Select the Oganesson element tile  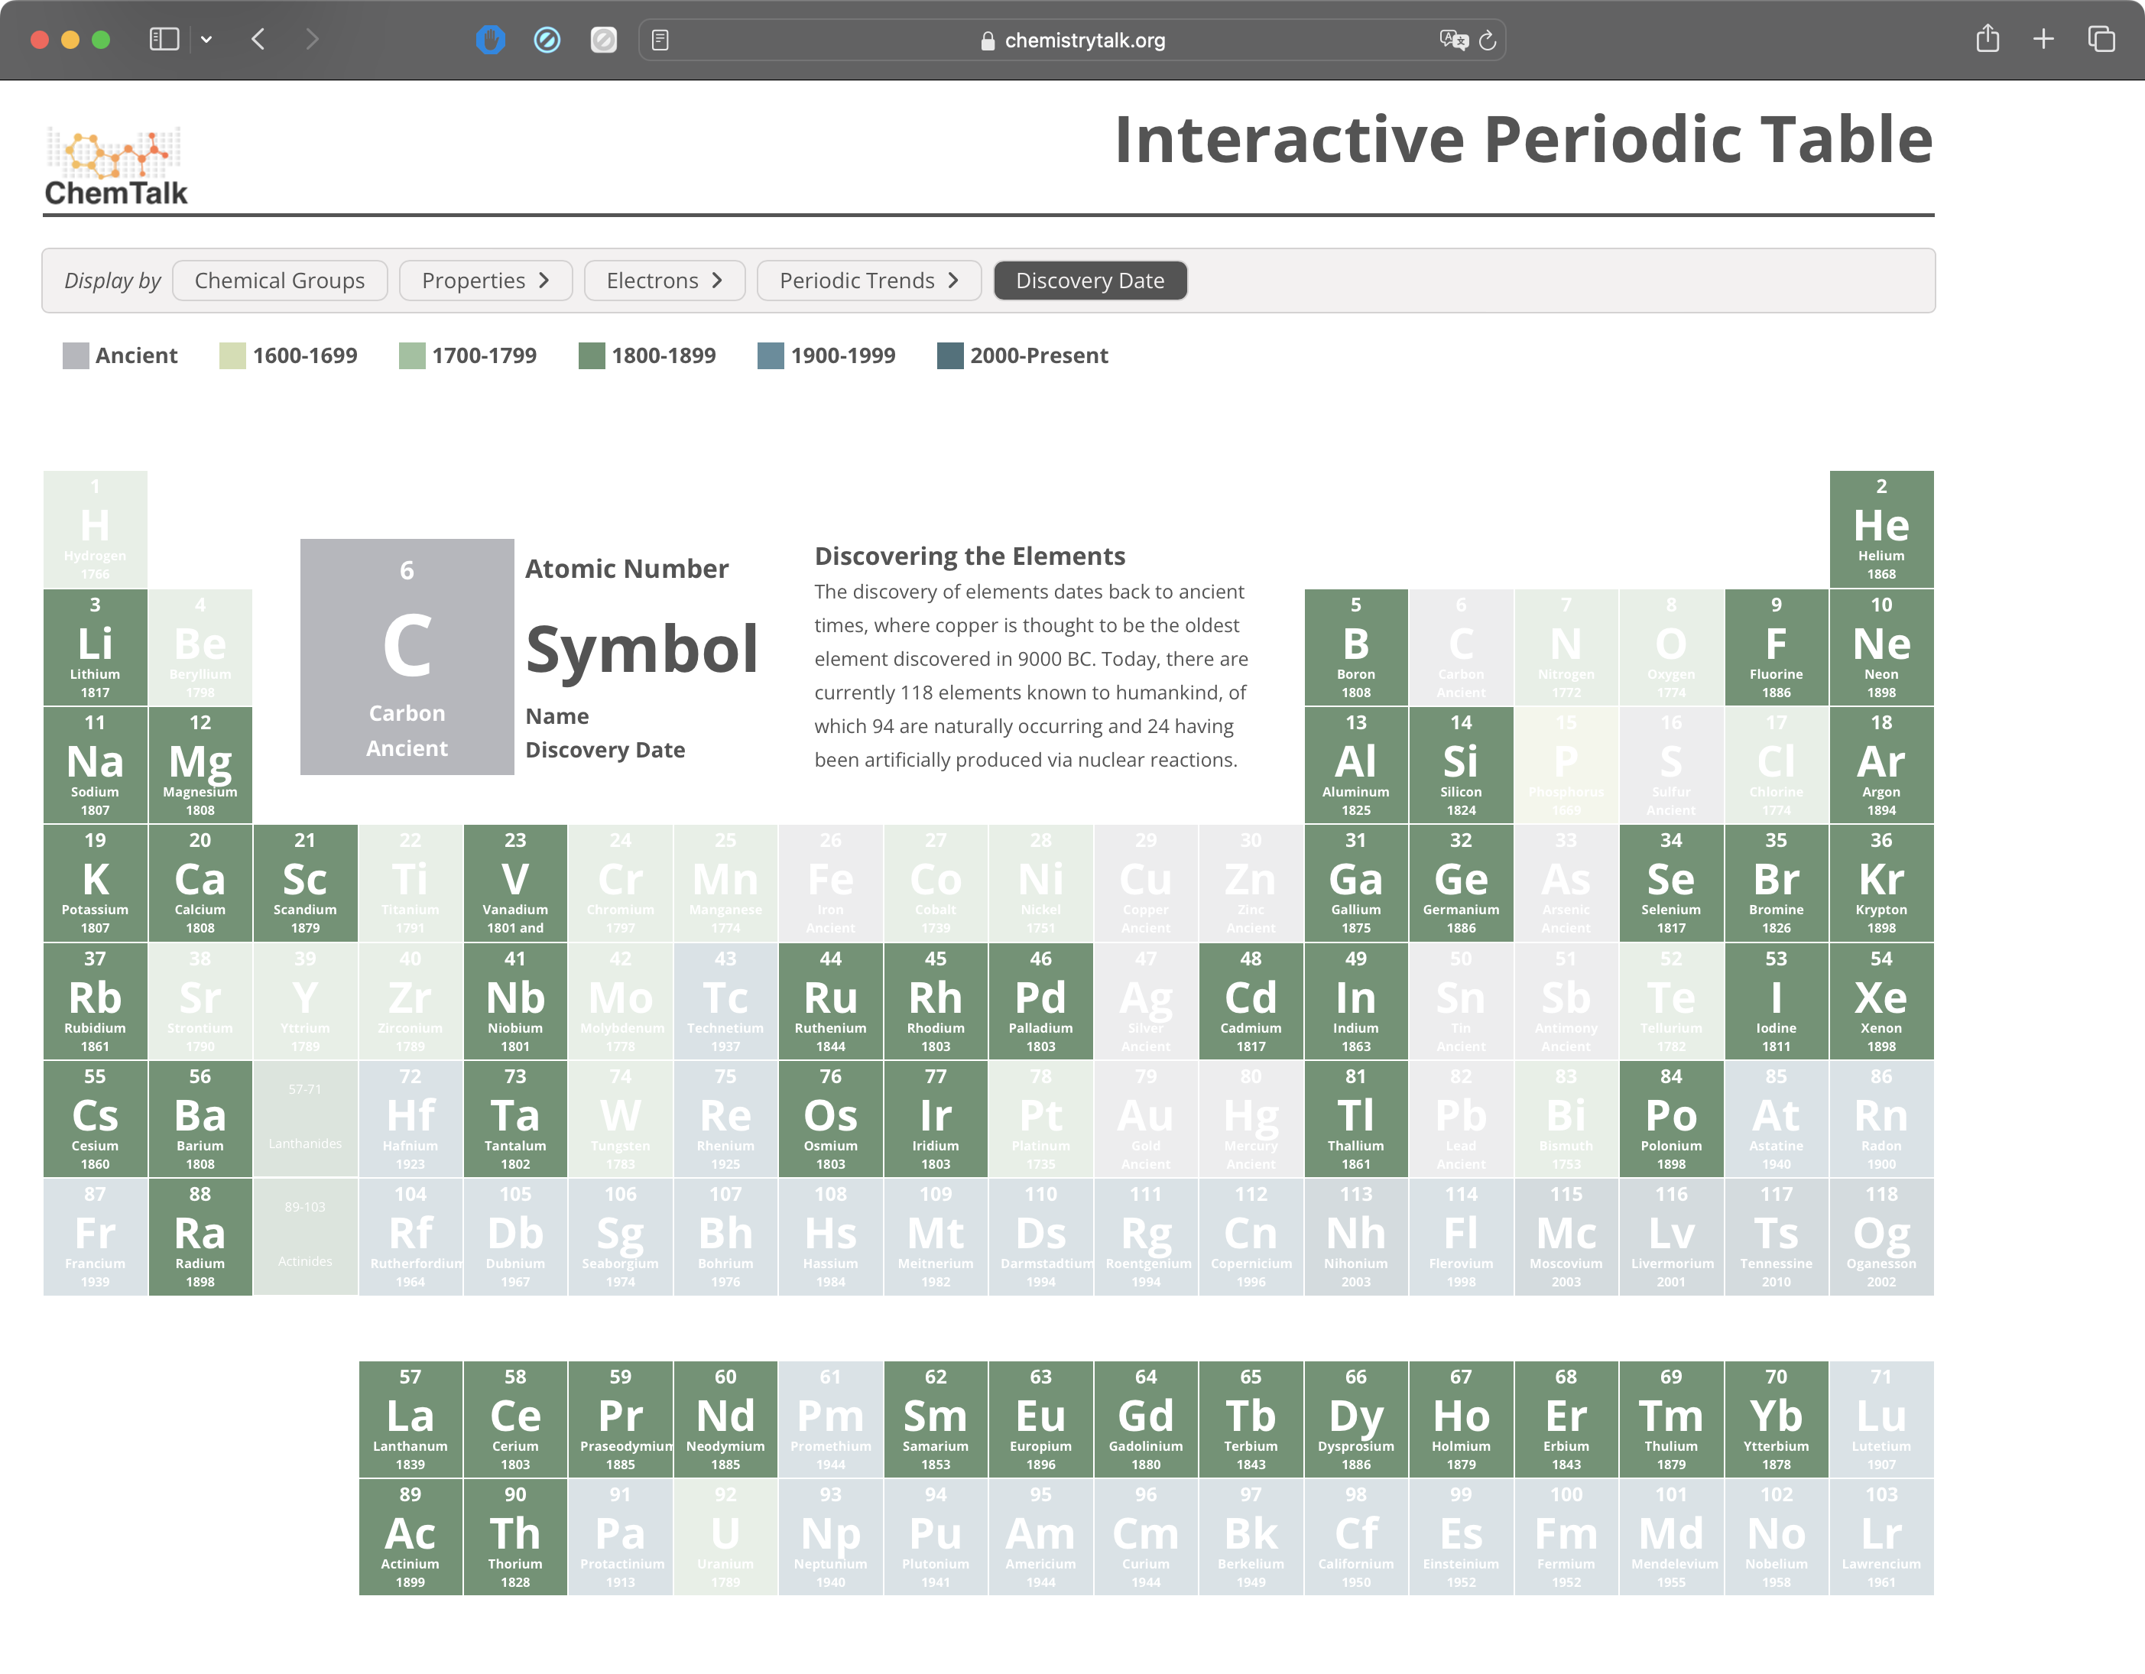pyautogui.click(x=1881, y=1237)
